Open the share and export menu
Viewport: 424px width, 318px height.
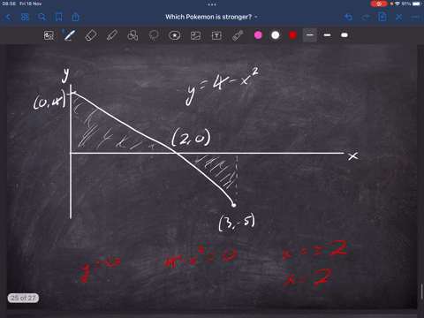(x=76, y=17)
